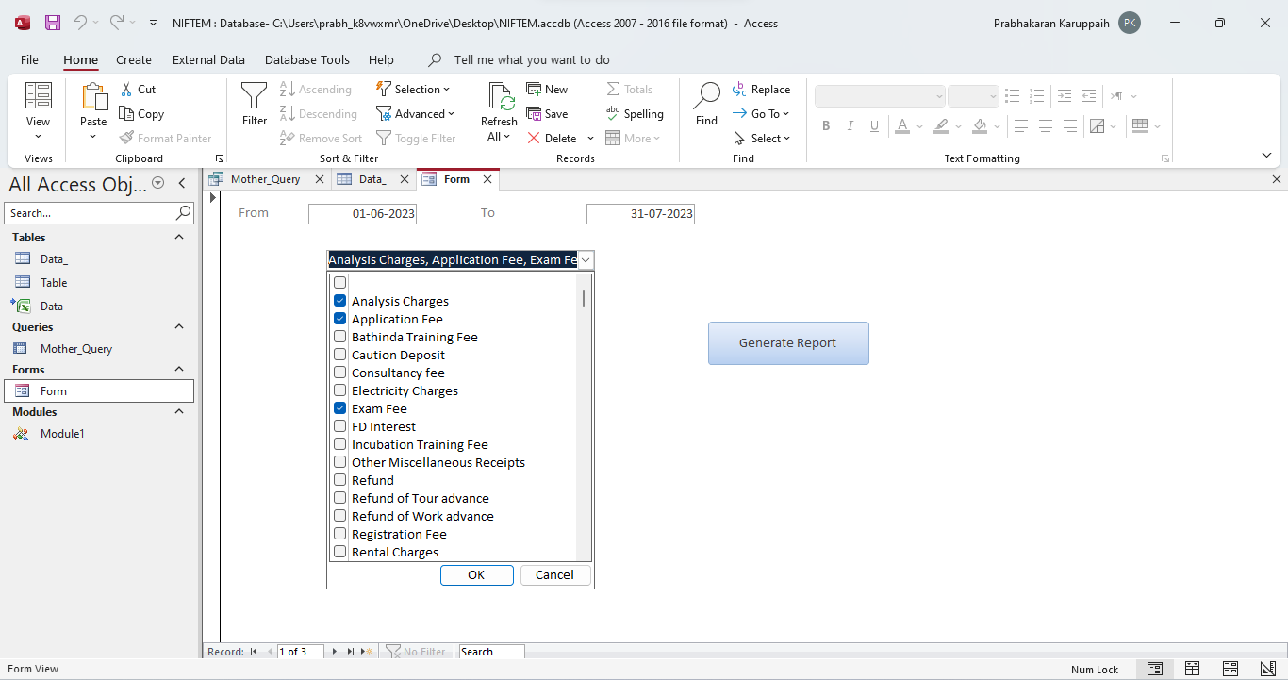Viewport: 1288px width, 680px height.
Task: Click the Generate Report button
Action: (788, 342)
